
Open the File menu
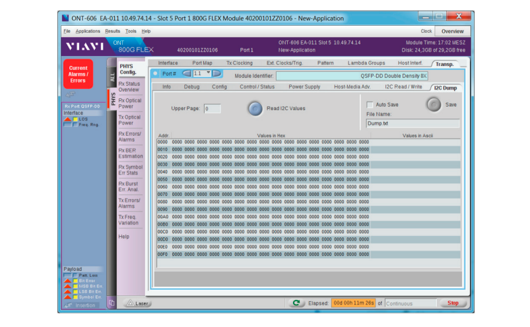[67, 31]
